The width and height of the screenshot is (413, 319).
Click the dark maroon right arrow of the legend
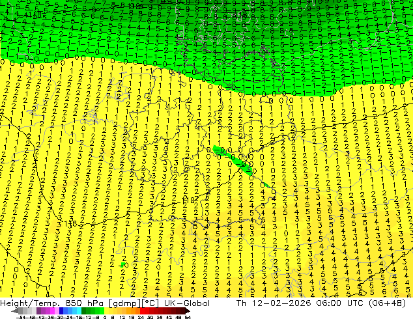coord(187,311)
